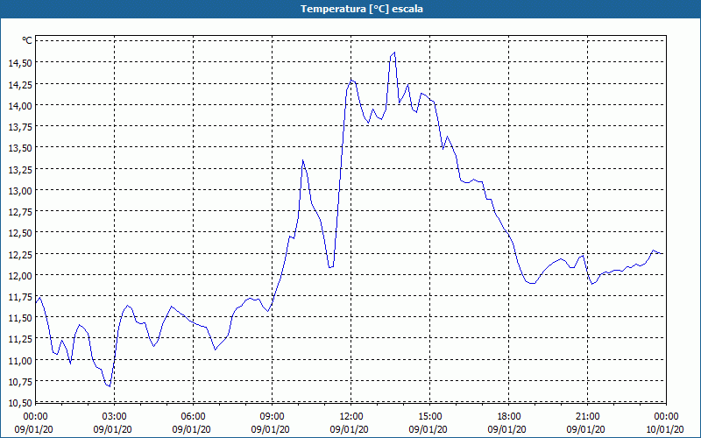Click the lowest dip of the curve before 03:00
Screen dimensions: 701x438
110,386
